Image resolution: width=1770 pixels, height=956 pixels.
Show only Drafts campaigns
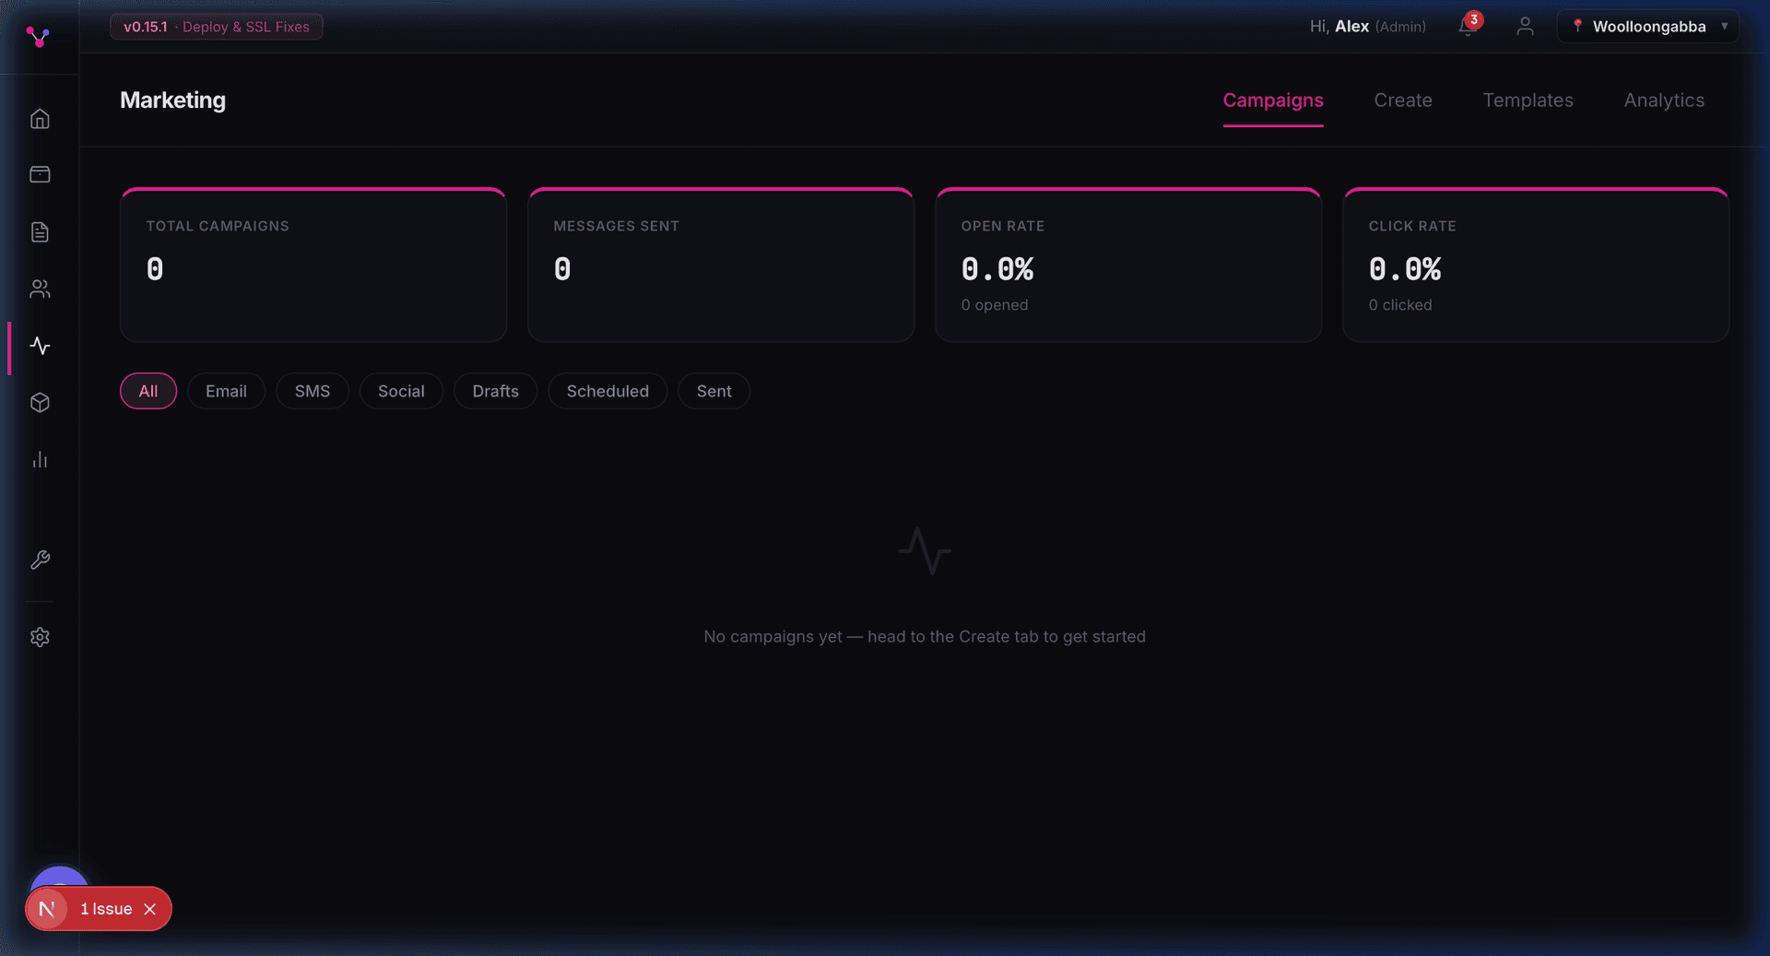click(x=495, y=391)
